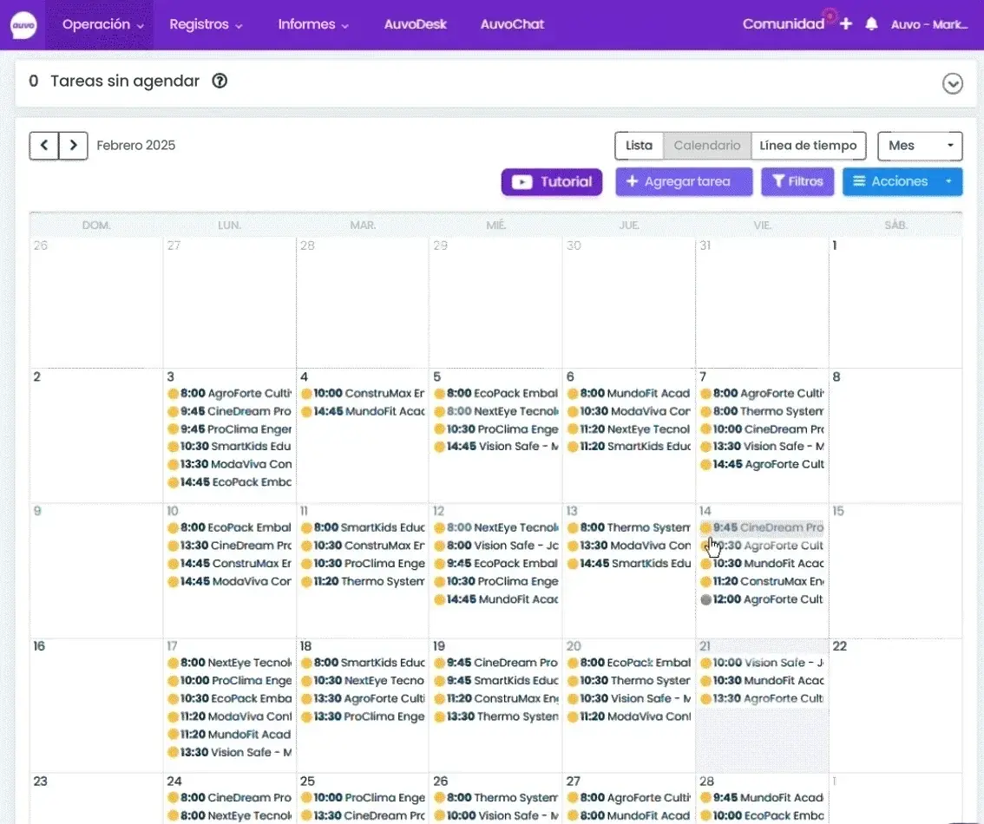Screen dimensions: 984x824
Task: Open Feb 19 task 11:20 ConstruMax
Action: [x=495, y=698]
